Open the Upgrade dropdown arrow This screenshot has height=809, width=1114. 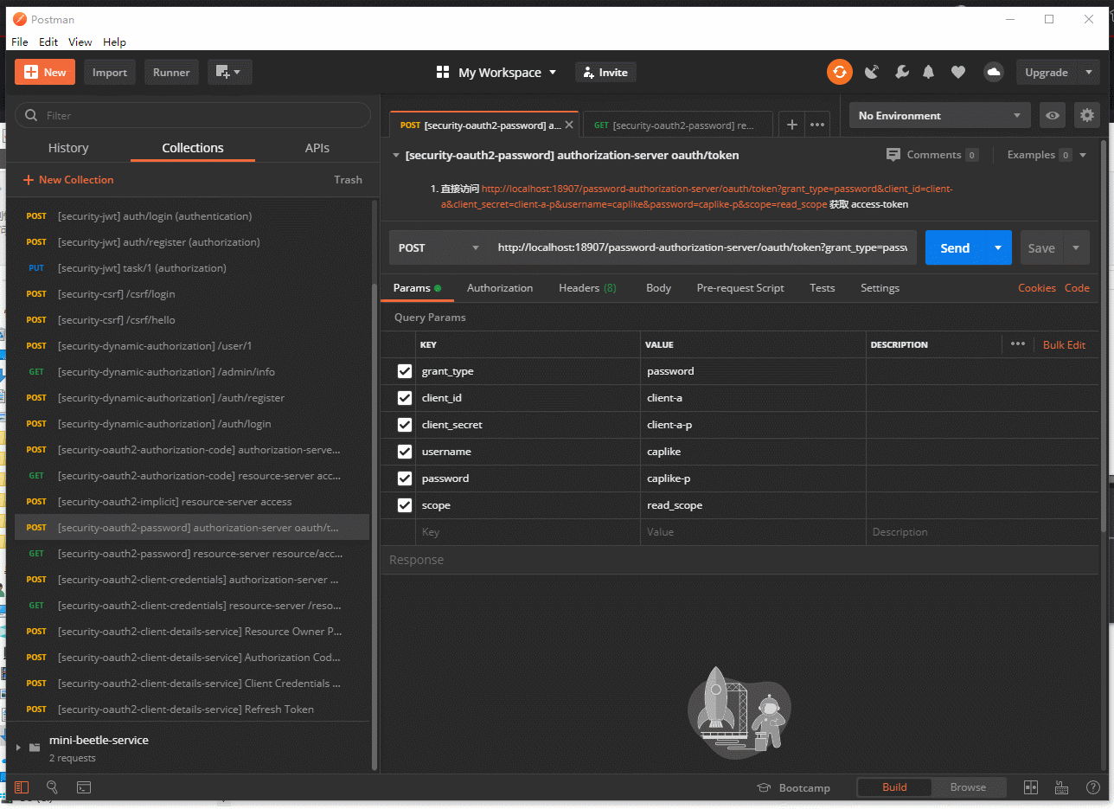tap(1088, 73)
